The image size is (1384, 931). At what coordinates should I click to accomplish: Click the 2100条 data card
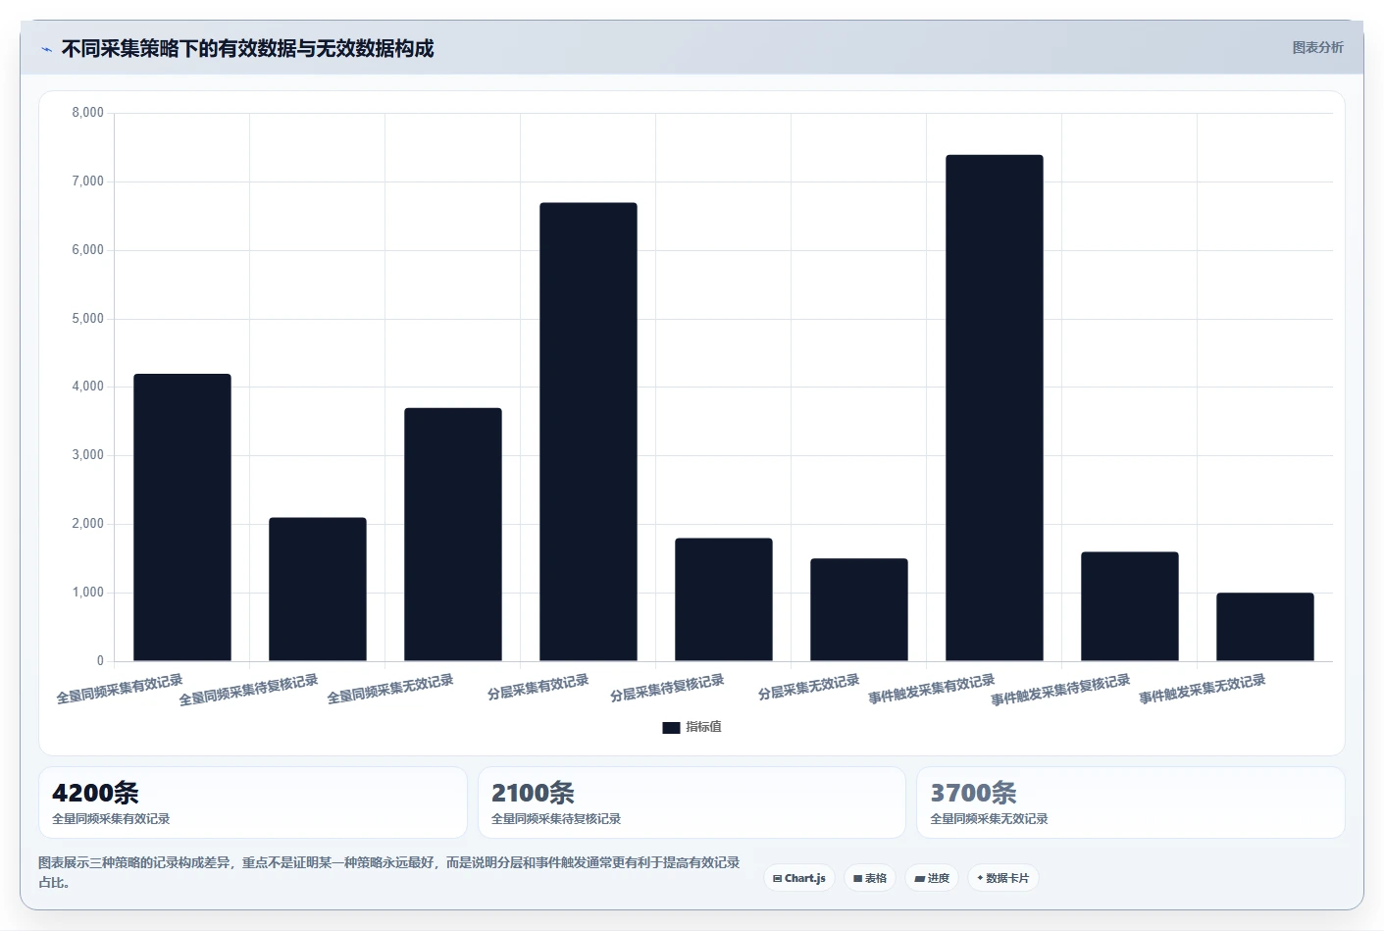click(692, 802)
